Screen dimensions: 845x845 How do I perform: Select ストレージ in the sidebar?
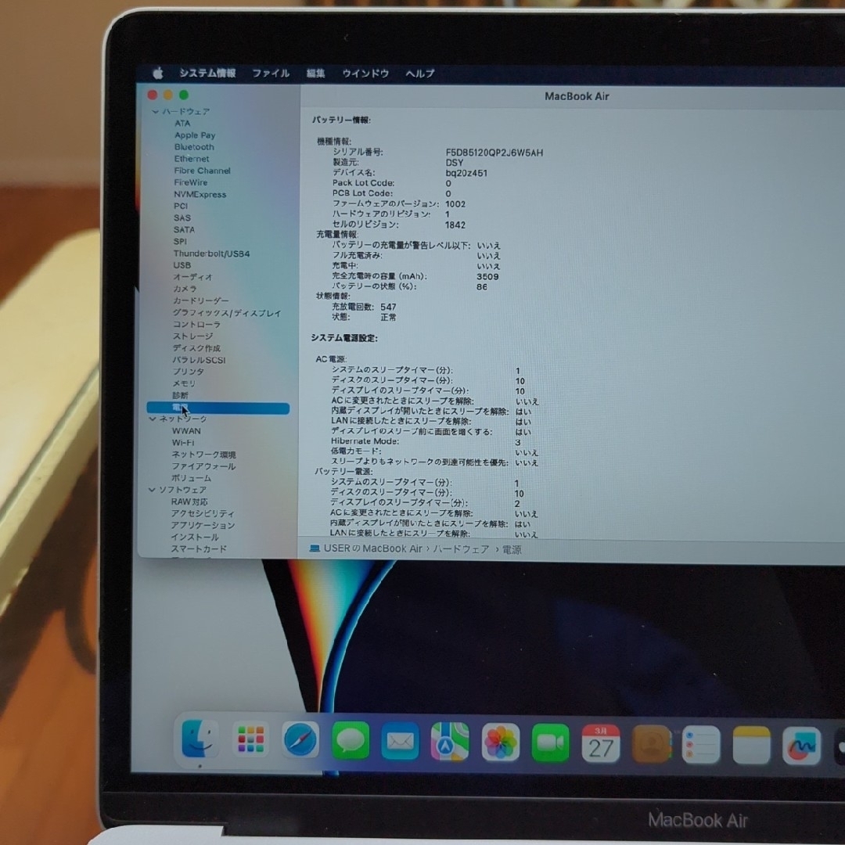pos(192,336)
